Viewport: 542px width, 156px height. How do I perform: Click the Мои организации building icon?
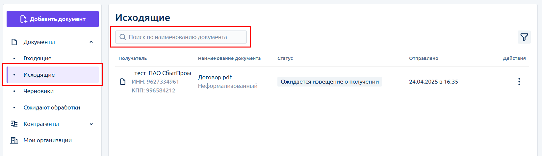click(x=14, y=140)
